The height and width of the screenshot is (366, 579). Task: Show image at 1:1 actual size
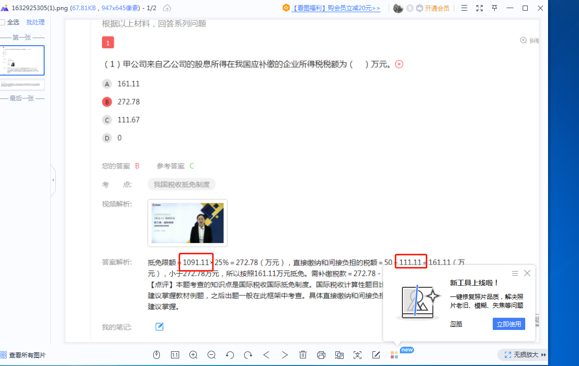tap(175, 355)
